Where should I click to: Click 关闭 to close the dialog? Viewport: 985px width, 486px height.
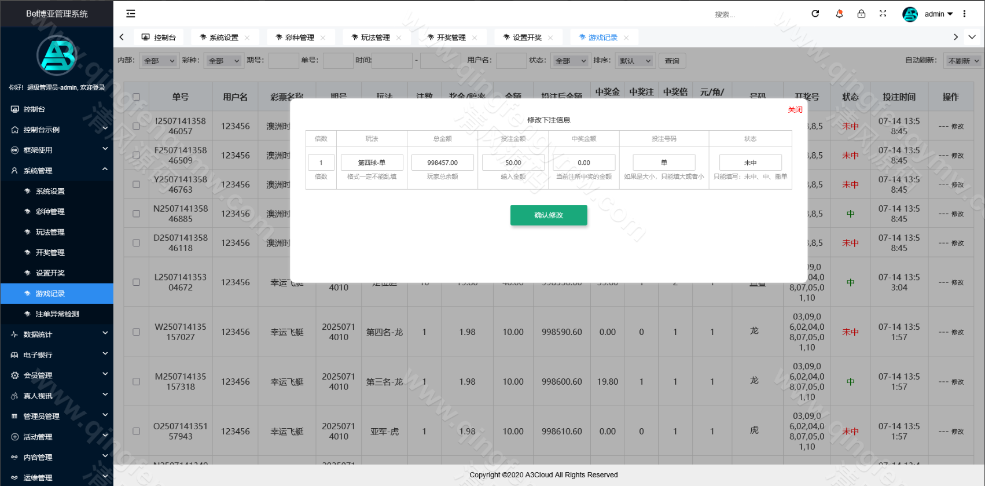tap(795, 110)
